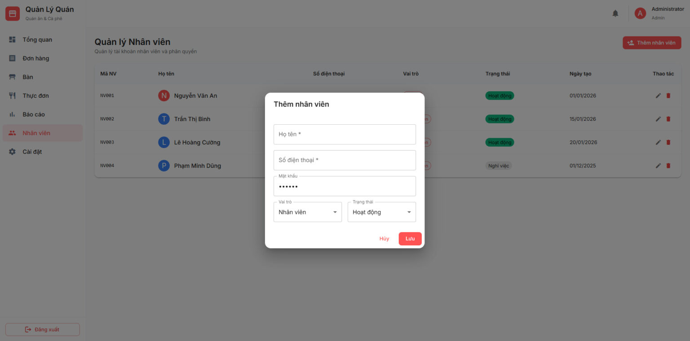Click the Mật khẩu password field
The width and height of the screenshot is (690, 341).
pos(345,186)
